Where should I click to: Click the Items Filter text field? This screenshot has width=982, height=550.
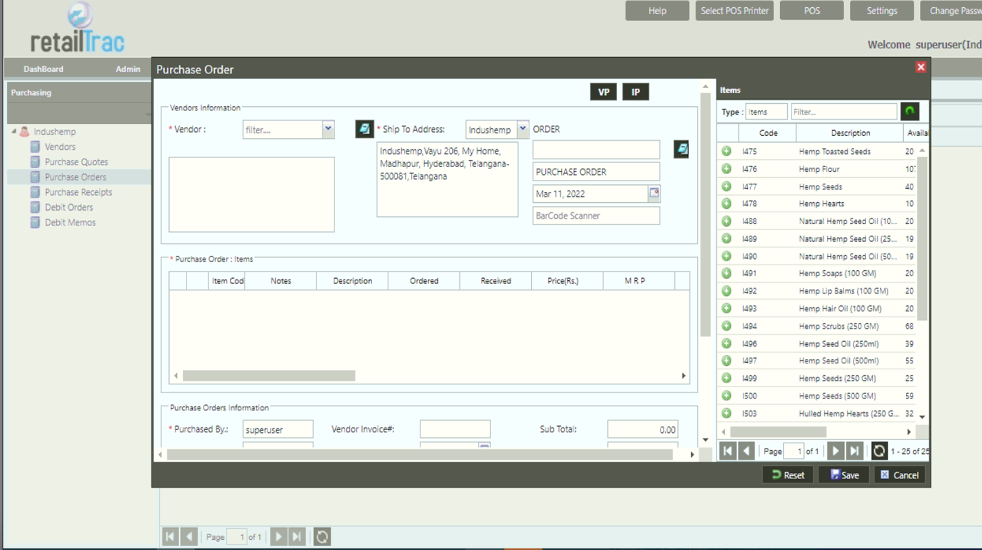[x=844, y=112]
